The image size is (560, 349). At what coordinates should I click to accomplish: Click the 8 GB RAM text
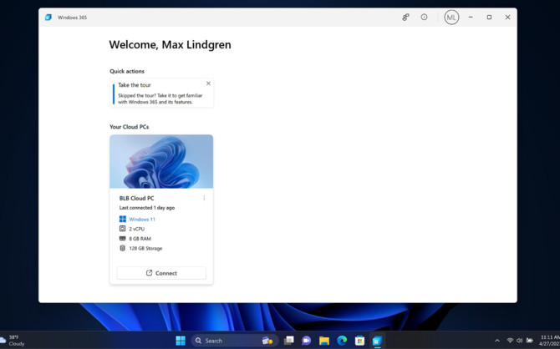tap(140, 239)
